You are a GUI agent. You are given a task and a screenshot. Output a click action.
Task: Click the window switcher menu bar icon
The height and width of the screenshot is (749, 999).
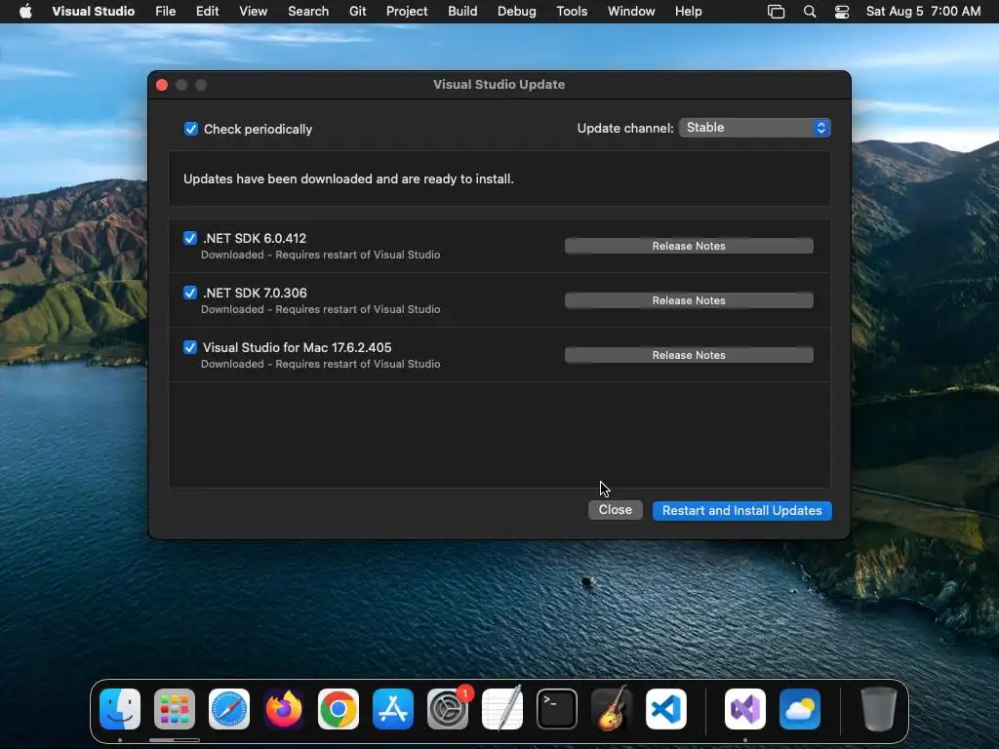776,12
